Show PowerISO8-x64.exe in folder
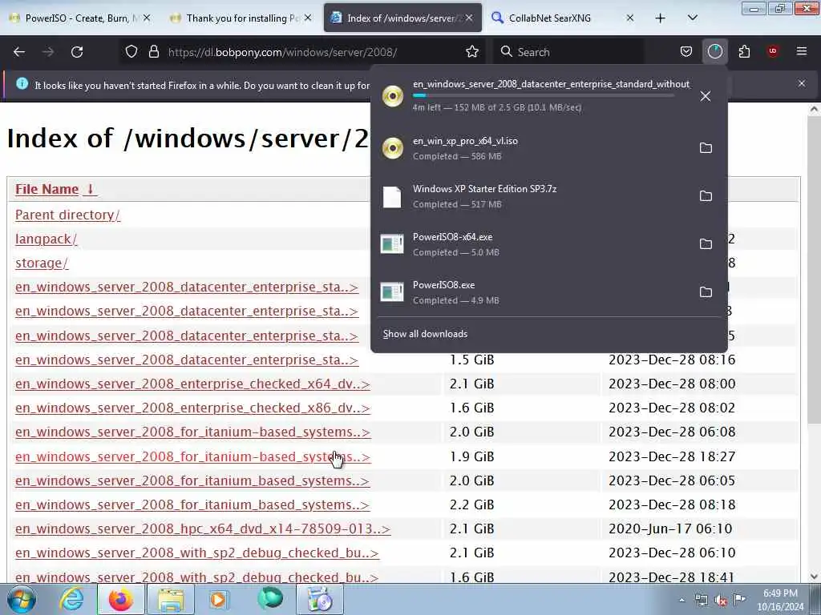This screenshot has width=821, height=615. coord(706,244)
